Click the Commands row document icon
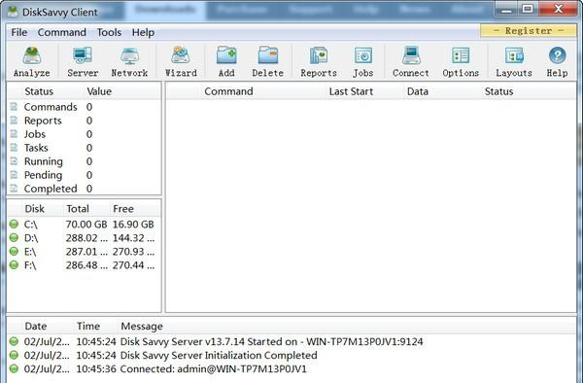583x383 pixels. click(14, 107)
